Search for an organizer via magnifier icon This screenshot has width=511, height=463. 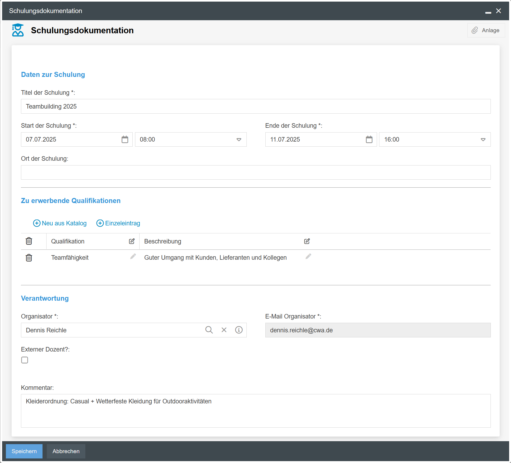209,330
